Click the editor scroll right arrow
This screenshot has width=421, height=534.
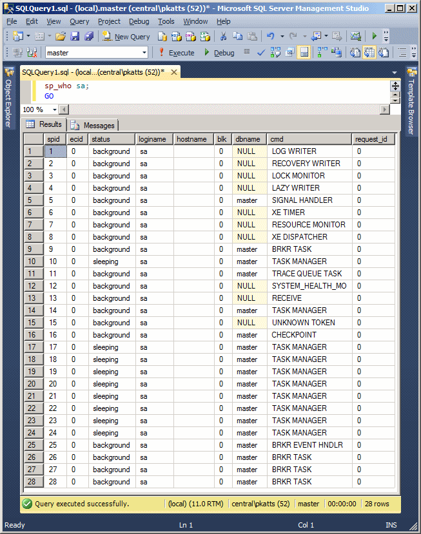tap(384, 110)
